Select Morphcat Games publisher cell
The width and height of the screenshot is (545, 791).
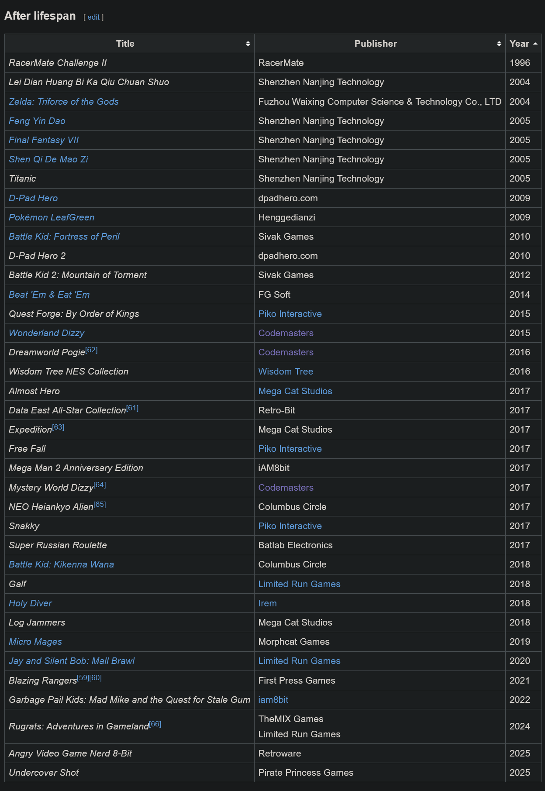click(380, 642)
